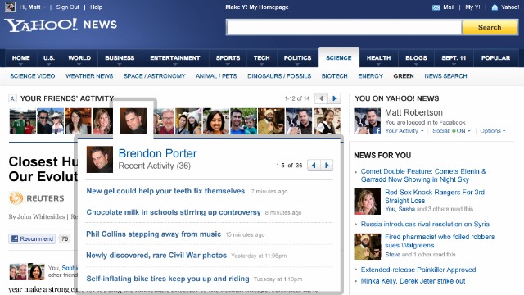524x295 pixels.
Task: Open Options dropdown
Action: [493, 131]
